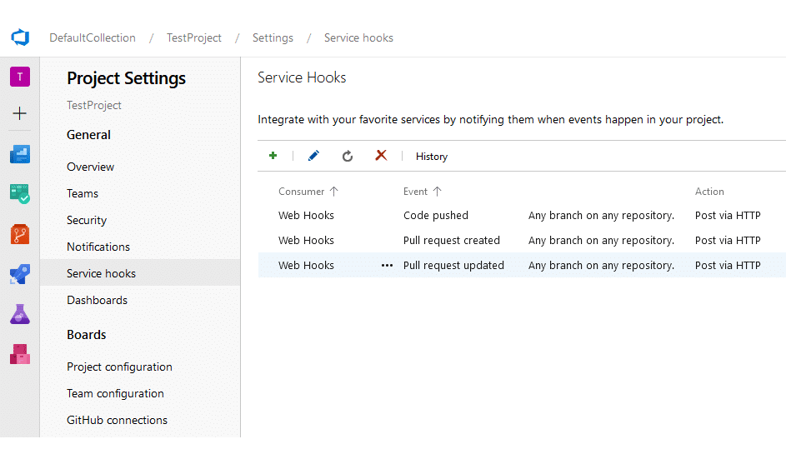Screen dimensions: 786x454
Task: Open the TestProject avatar tile in sidebar
Action: coord(20,77)
